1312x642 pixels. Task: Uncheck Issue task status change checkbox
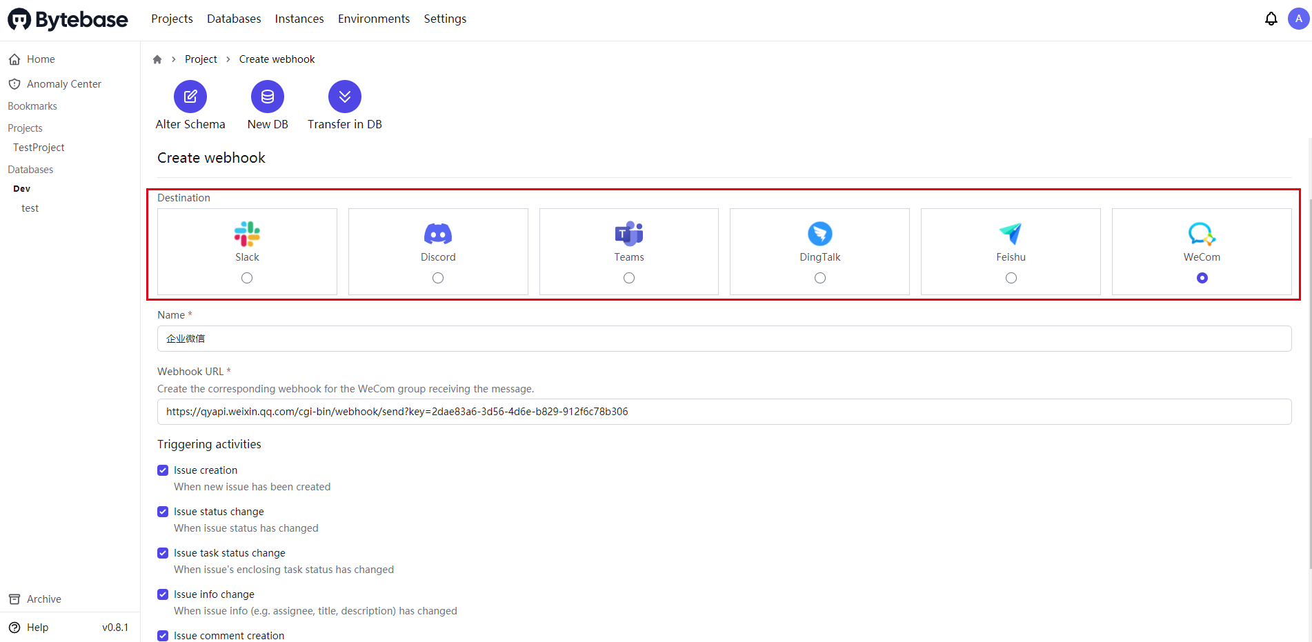point(163,553)
